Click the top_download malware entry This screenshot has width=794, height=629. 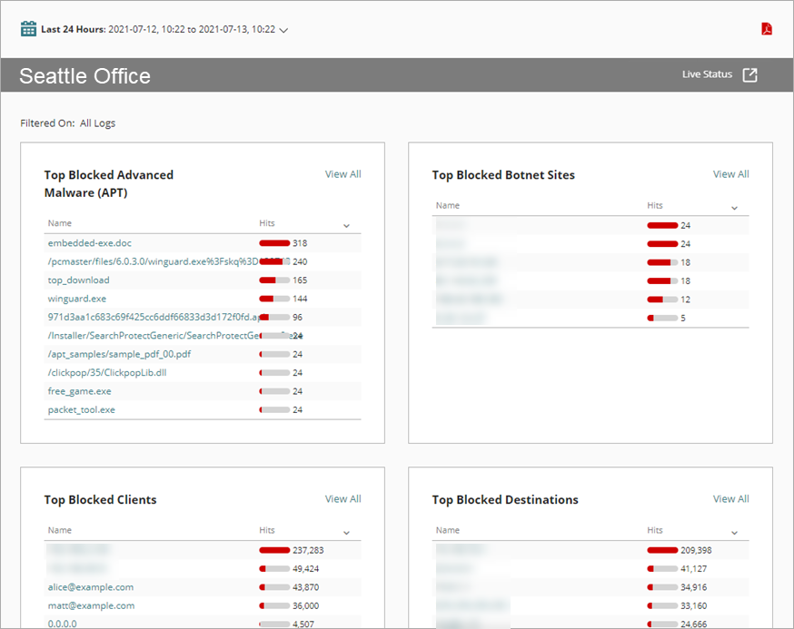[77, 280]
